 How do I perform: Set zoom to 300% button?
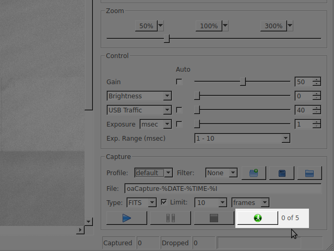pyautogui.click(x=273, y=26)
